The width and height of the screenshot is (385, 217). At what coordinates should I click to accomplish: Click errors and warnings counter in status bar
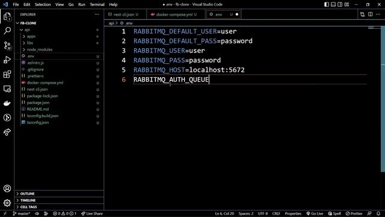point(64,213)
